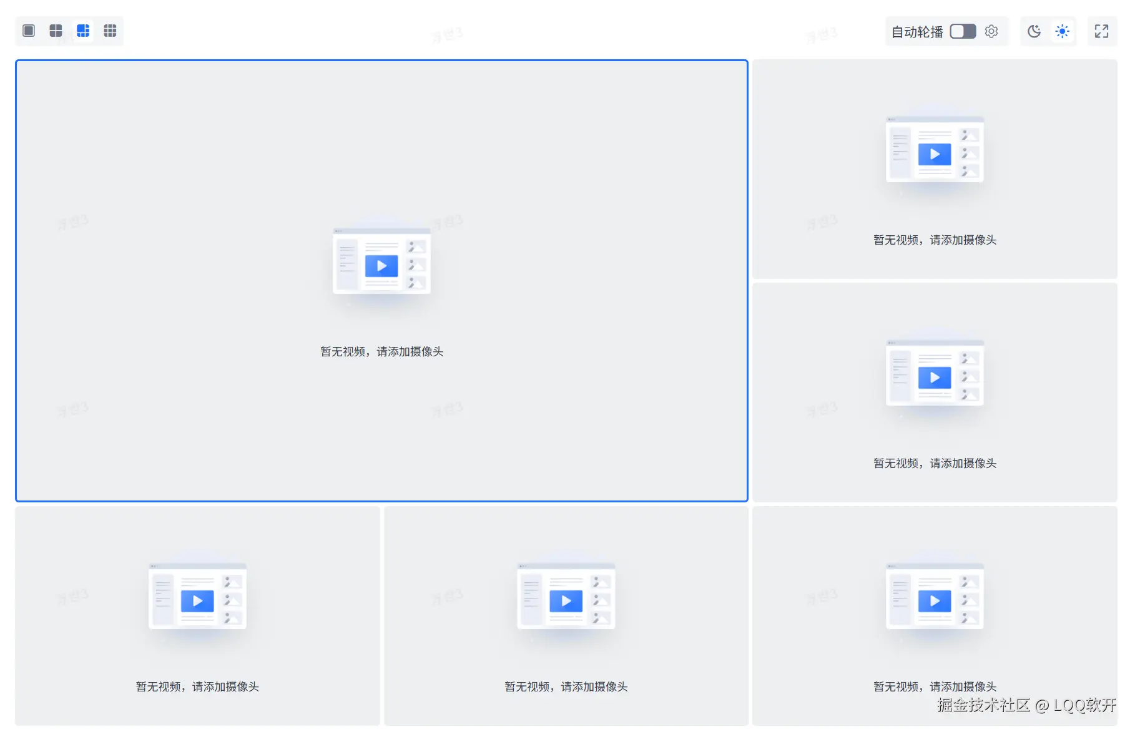Switch to single-view layout
1135x732 pixels.
[x=28, y=31]
